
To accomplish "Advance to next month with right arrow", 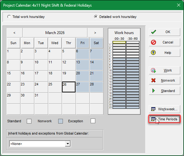I will 95,33.
